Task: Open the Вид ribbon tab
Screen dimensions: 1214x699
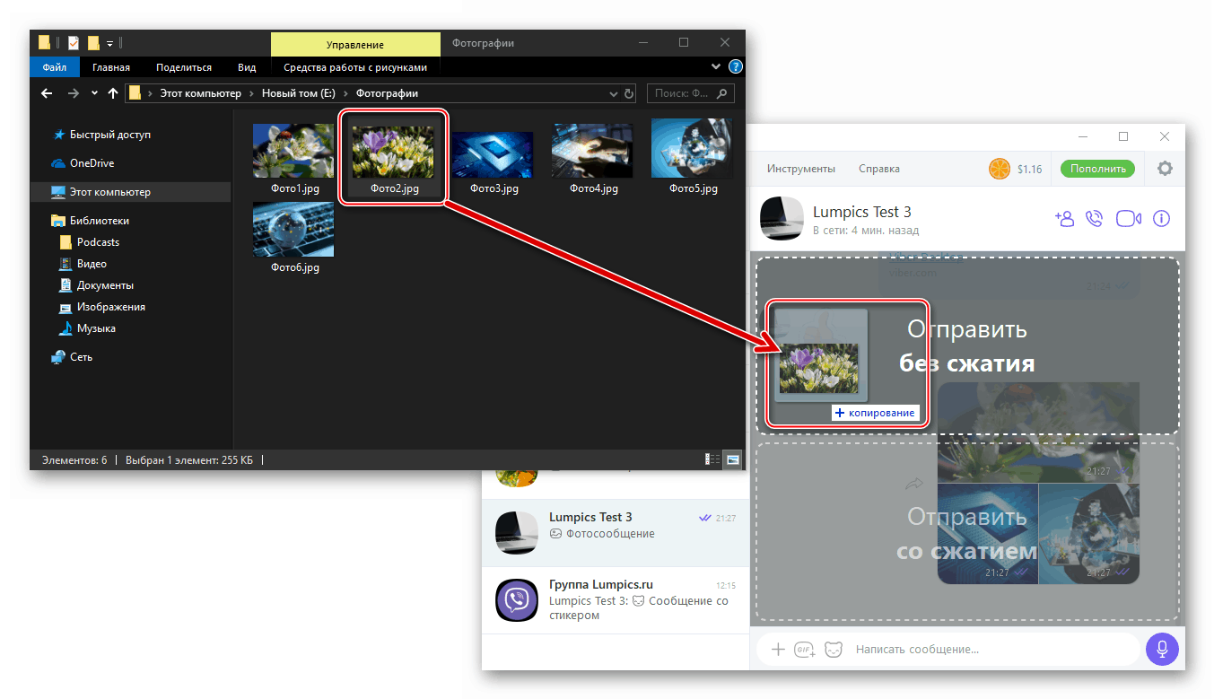Action: 247,67
